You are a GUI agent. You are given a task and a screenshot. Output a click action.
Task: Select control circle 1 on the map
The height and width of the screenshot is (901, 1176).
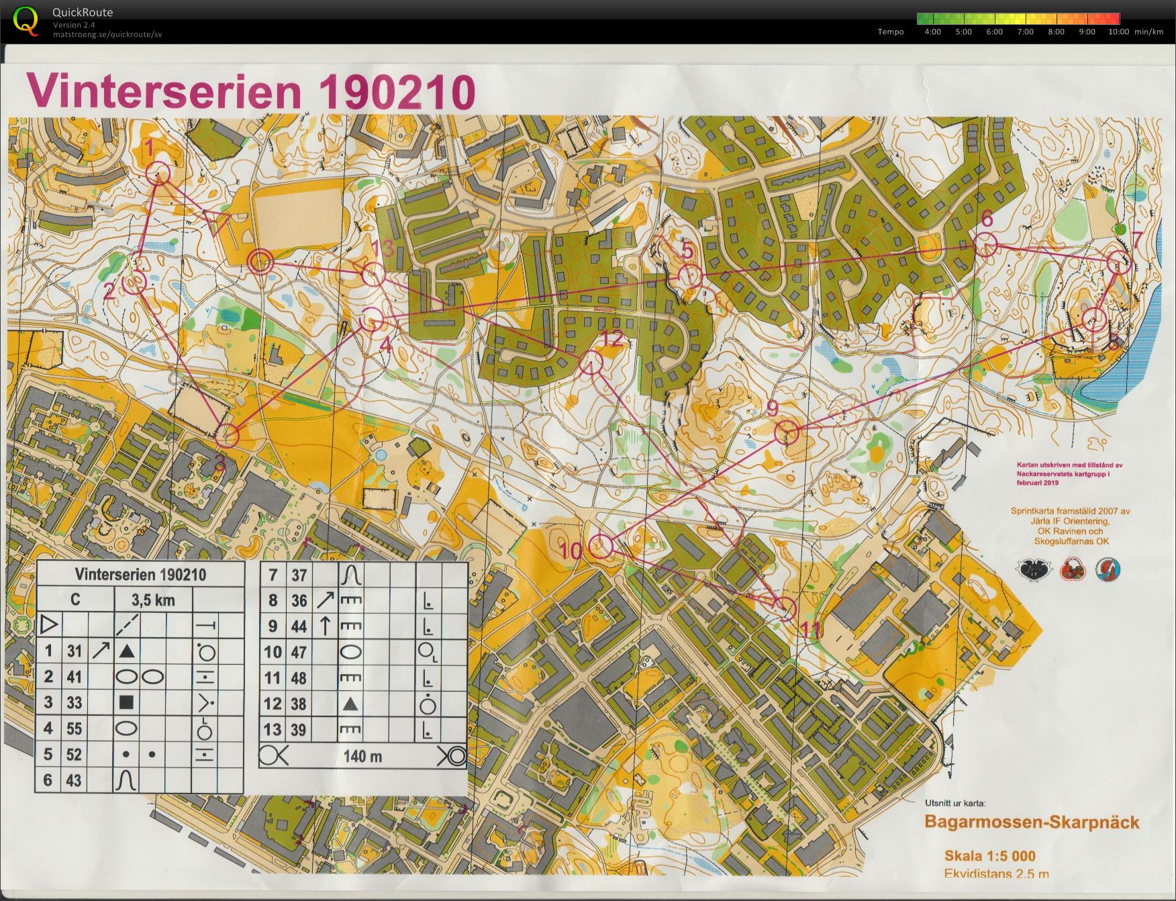pyautogui.click(x=159, y=174)
